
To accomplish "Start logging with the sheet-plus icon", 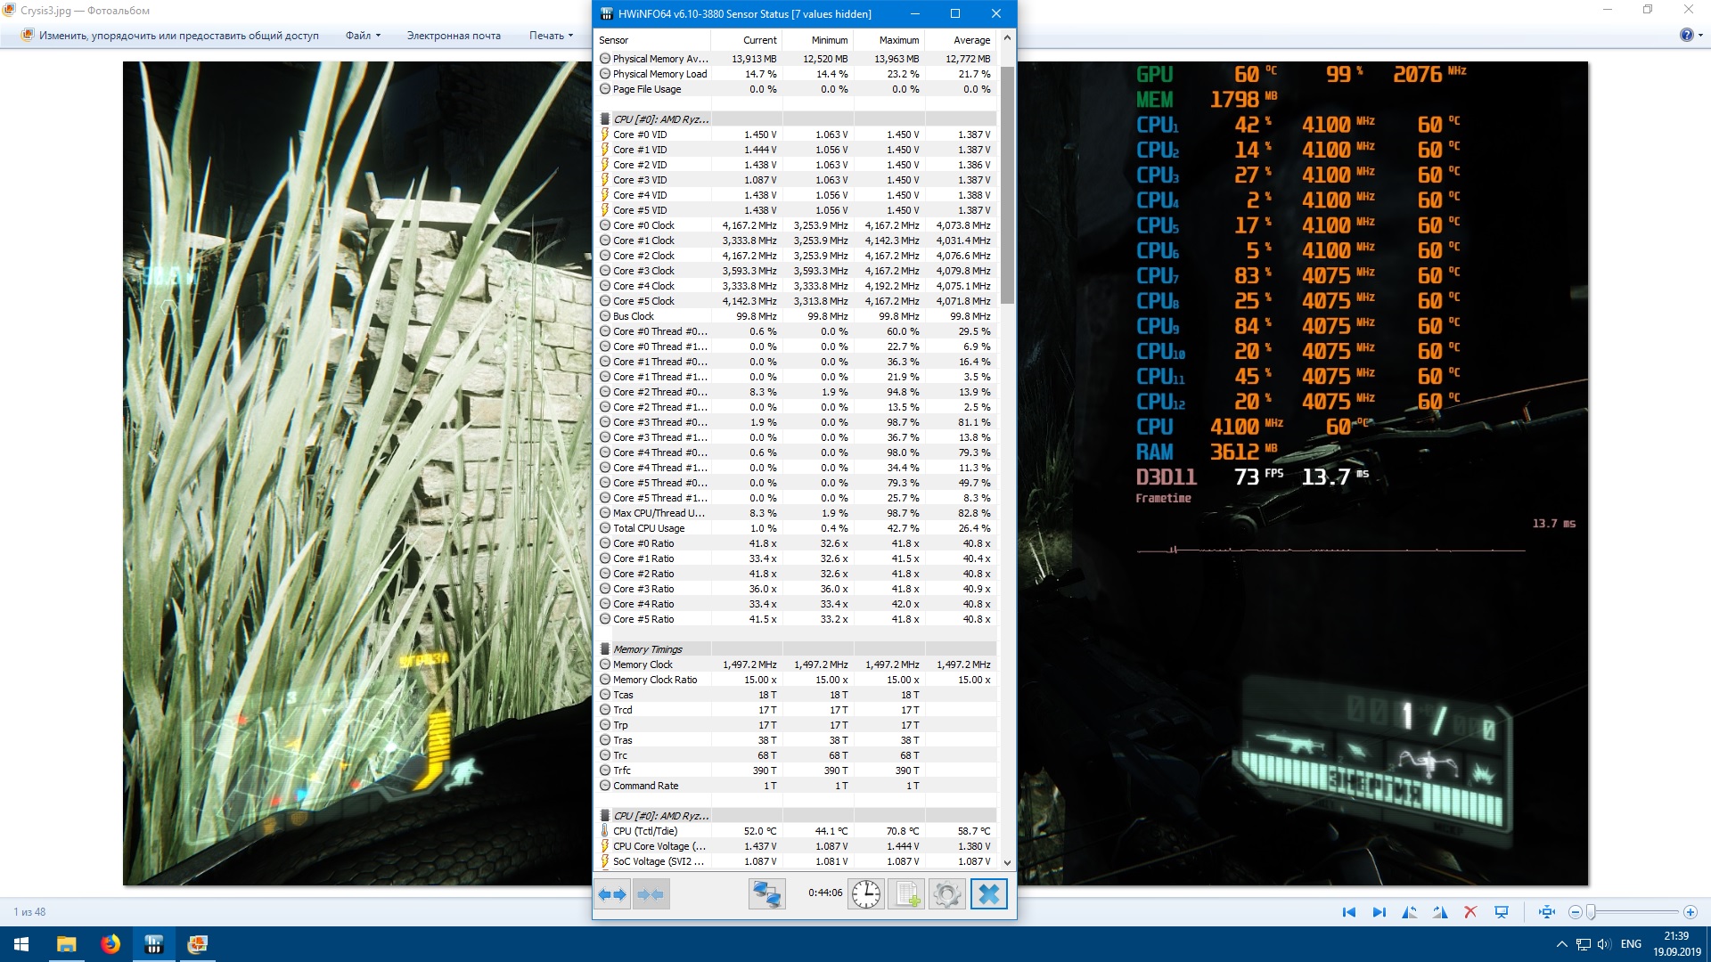I will tap(906, 894).
